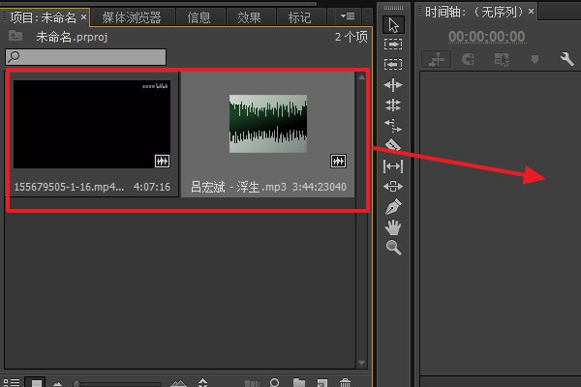Viewport: 581px width, 387px height.
Task: Select the Slip tool
Action: pos(393,166)
